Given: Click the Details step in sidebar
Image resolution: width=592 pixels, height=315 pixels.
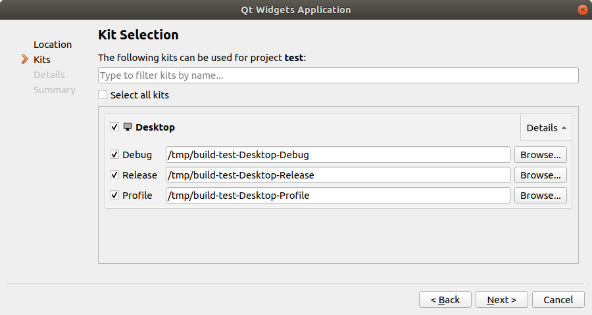Looking at the screenshot, I should [x=49, y=75].
